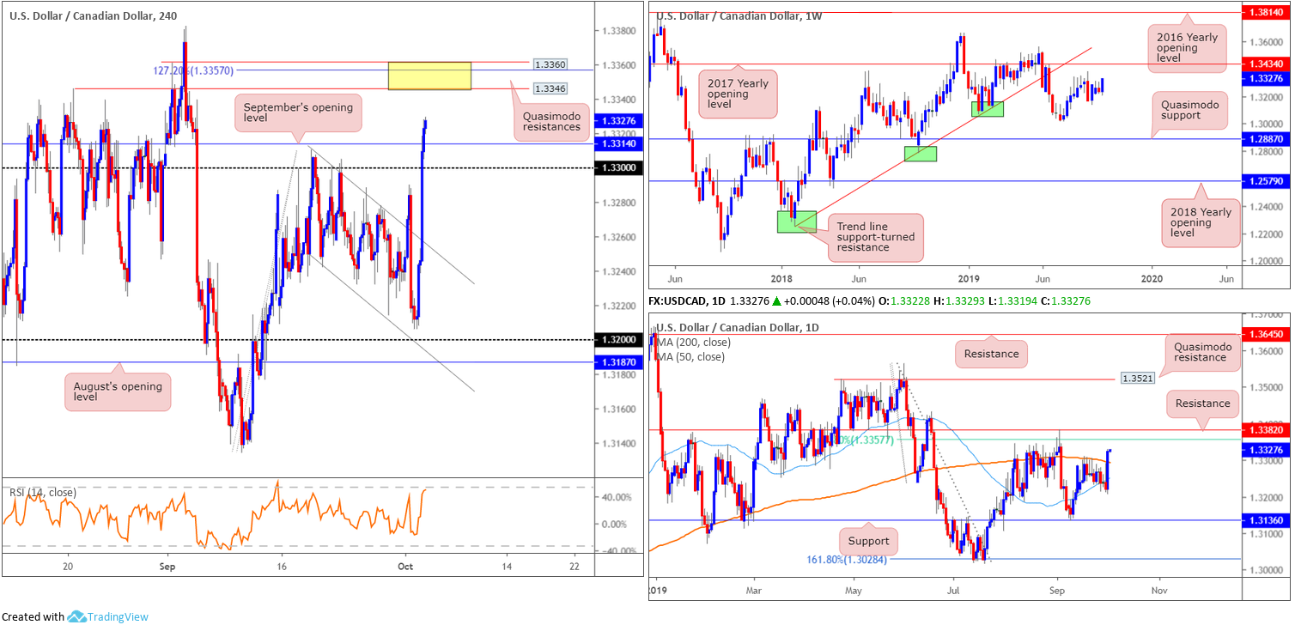This screenshot has height=631, width=1295.
Task: Click the 'Nov' date on daily chart axis
Action: point(1159,591)
